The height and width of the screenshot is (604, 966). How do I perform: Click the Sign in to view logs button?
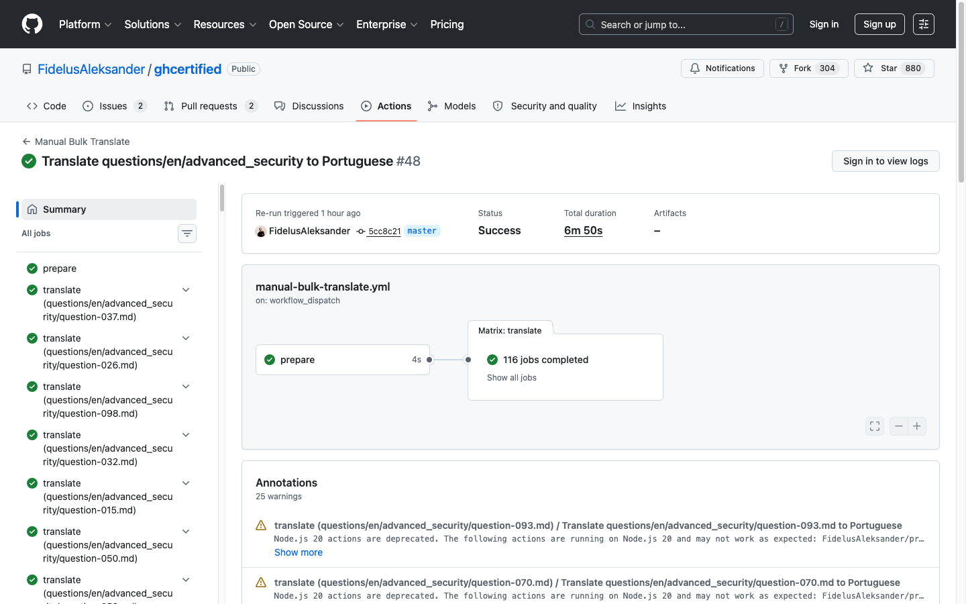[885, 161]
